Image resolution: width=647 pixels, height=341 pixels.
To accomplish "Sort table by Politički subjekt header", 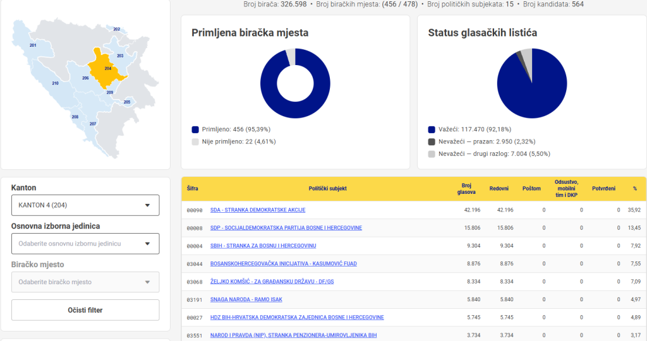I will 328,188.
